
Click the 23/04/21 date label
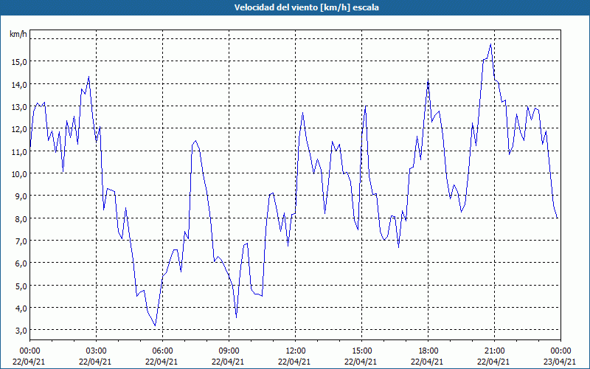point(559,362)
